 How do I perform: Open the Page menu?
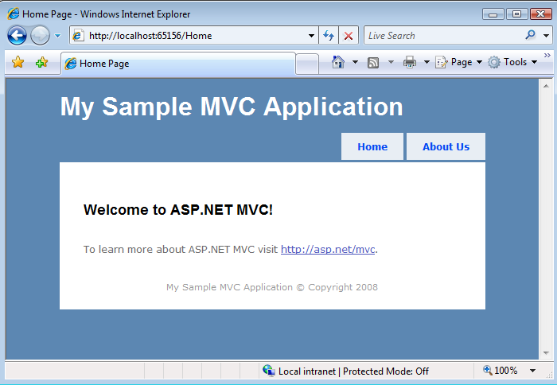coord(458,62)
